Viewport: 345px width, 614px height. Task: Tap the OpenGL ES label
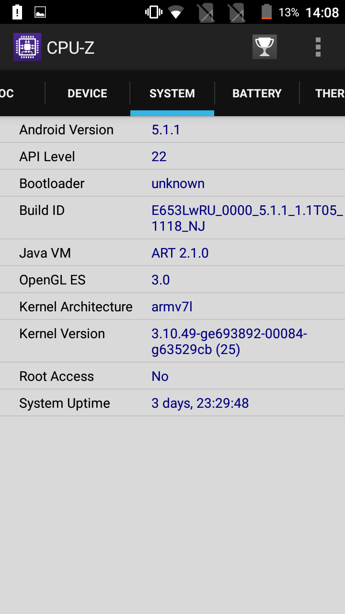[x=52, y=280]
